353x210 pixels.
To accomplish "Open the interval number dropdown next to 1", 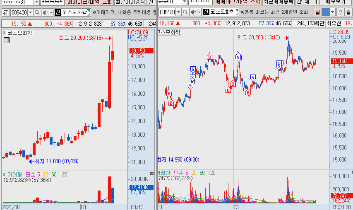I will coord(332,12).
